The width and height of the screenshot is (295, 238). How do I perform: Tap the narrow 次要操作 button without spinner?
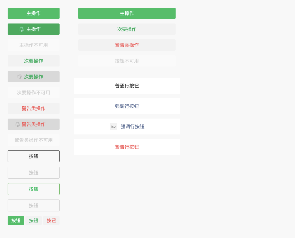(34, 61)
